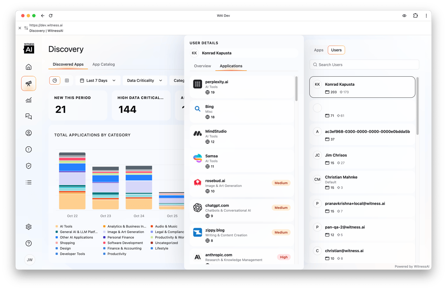447x290 pixels.
Task: Click the eye icon in title bar
Action: point(404,15)
